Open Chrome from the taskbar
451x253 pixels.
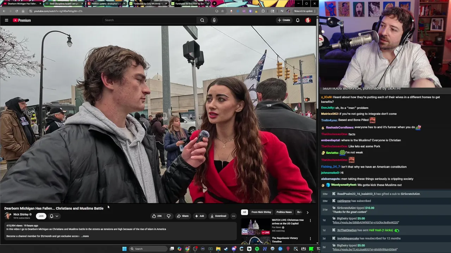click(187, 249)
